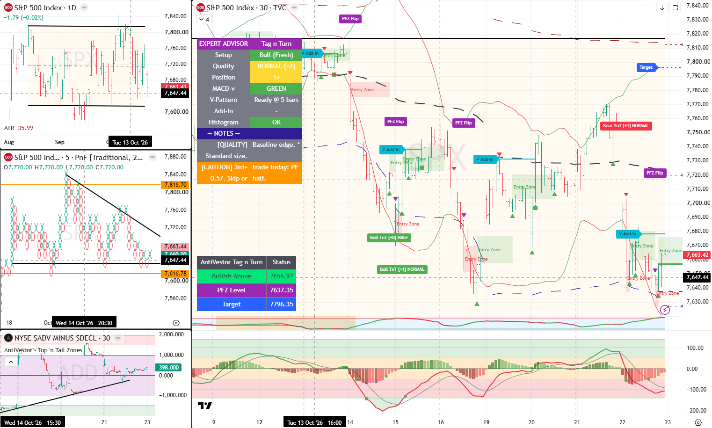Expand the collapsed indicator legend showing 4

(x=204, y=19)
